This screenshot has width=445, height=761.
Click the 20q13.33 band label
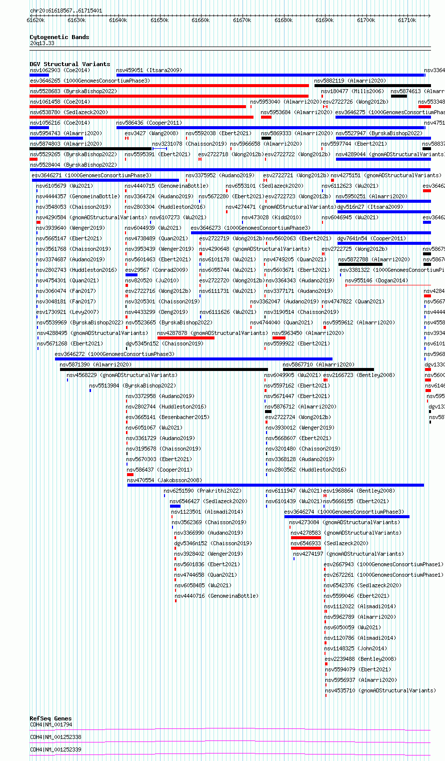(x=42, y=44)
